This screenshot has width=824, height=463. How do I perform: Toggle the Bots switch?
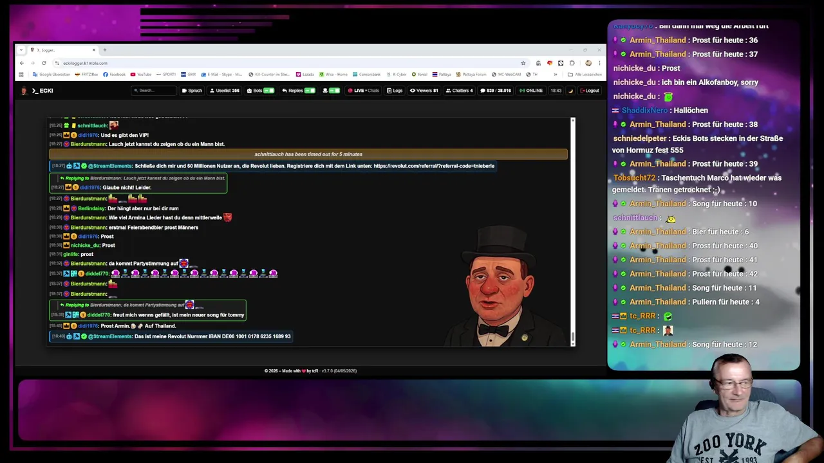click(268, 91)
